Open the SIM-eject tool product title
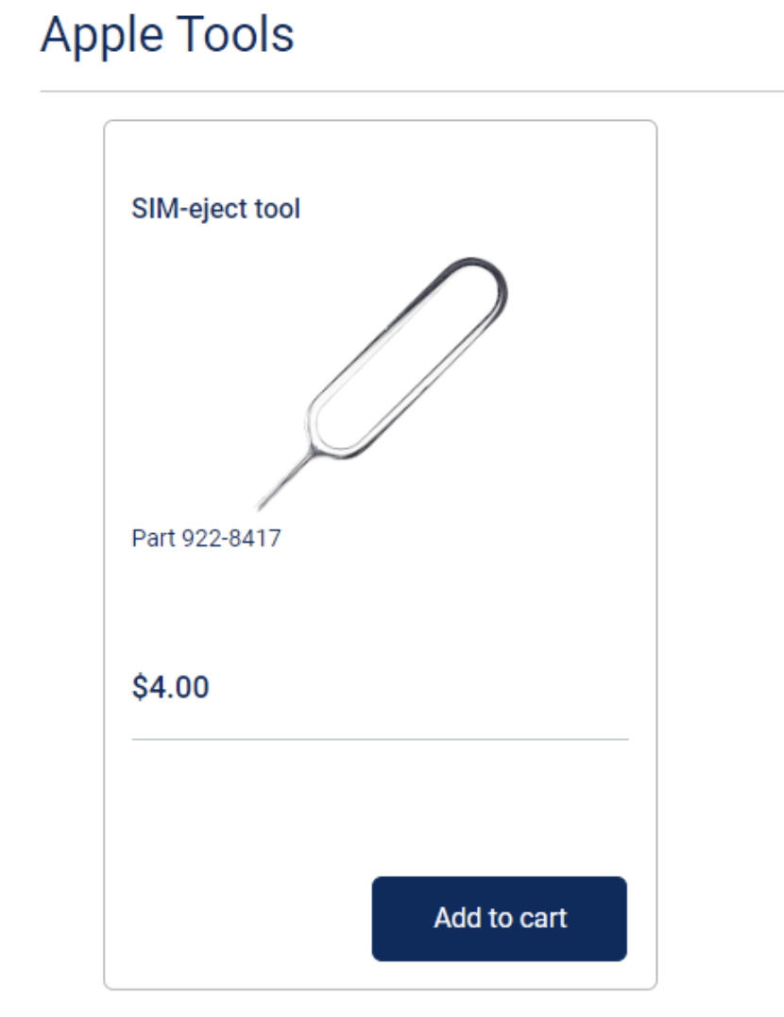 point(215,208)
